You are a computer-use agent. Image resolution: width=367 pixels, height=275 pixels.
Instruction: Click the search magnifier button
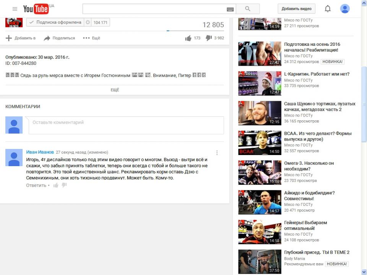pos(247,9)
